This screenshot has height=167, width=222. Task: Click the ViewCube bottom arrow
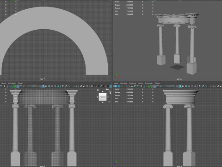point(103,103)
